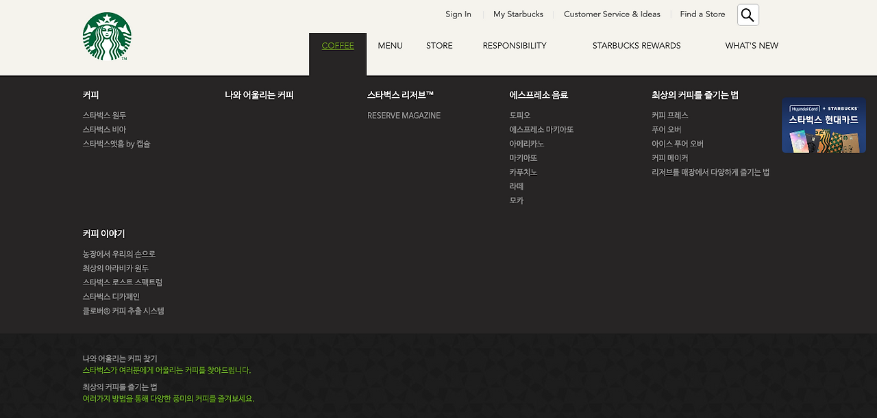The image size is (877, 418).
Task: Open the STARBUCKS REWARDS tab
Action: point(637,46)
